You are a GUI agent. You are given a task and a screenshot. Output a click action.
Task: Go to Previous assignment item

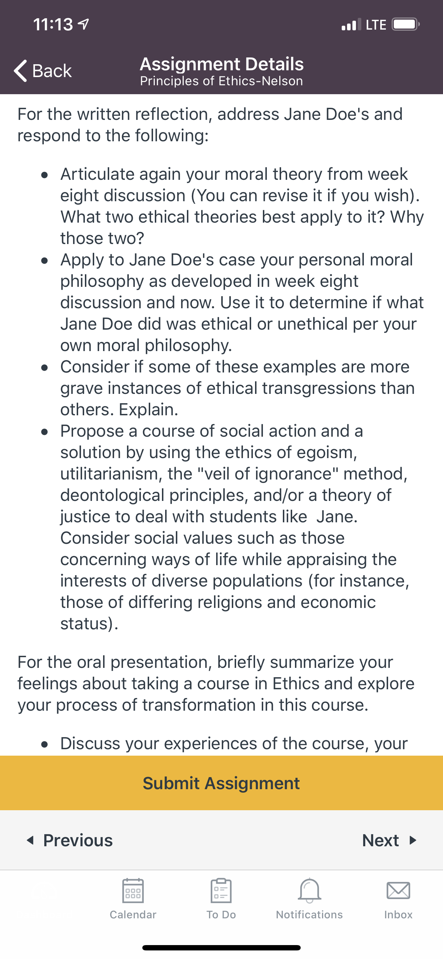coord(70,840)
